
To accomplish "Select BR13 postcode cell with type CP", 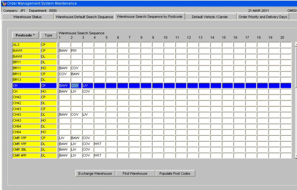I will click(26, 74).
